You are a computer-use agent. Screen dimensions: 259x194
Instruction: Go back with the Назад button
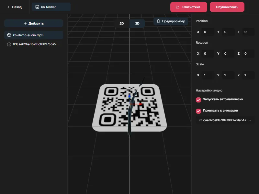[x=15, y=7]
